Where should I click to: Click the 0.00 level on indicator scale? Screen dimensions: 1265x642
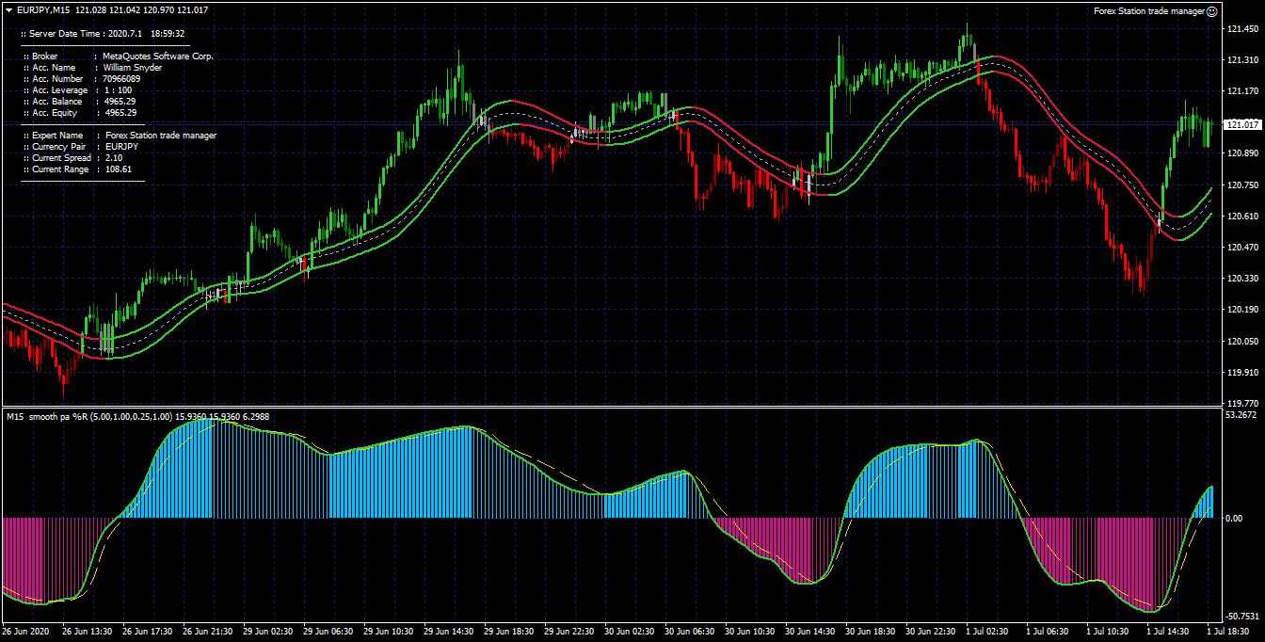[1234, 518]
